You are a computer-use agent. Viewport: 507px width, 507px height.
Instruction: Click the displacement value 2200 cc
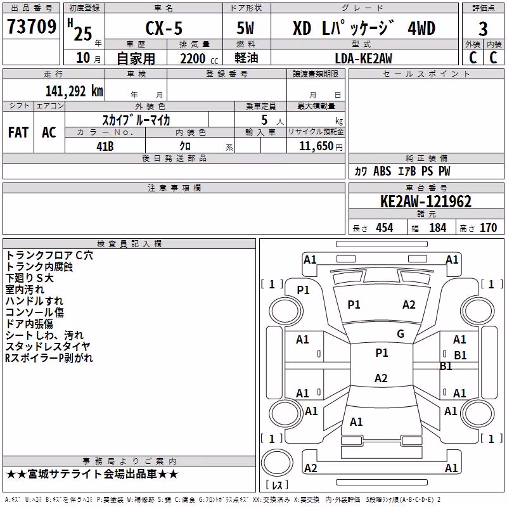pos(199,58)
